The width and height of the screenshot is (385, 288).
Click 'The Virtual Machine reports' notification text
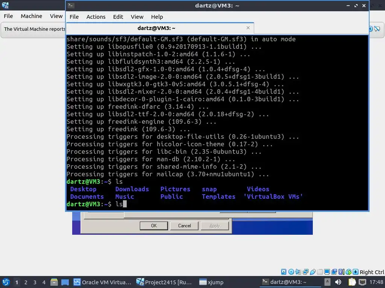[35, 29]
